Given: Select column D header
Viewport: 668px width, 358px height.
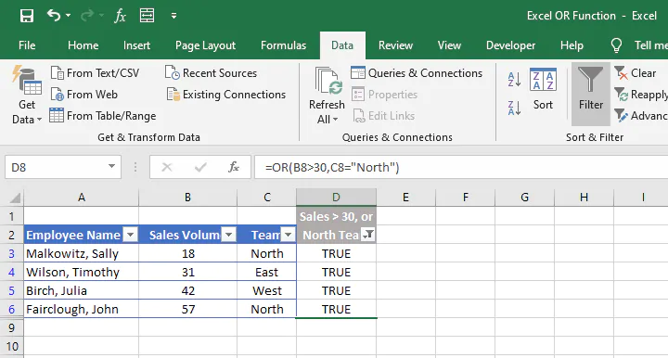Looking at the screenshot, I should (336, 198).
